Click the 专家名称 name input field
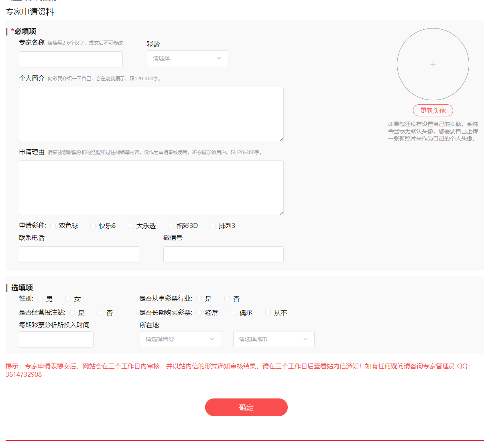This screenshot has height=443, width=484. tap(71, 59)
